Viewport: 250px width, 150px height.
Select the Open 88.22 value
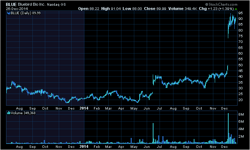pos(89,9)
